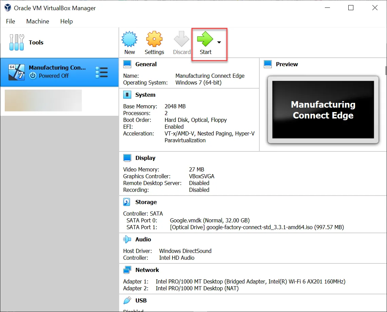Screen dimensions: 387x312
Task: Click the Display section header
Action: point(145,158)
